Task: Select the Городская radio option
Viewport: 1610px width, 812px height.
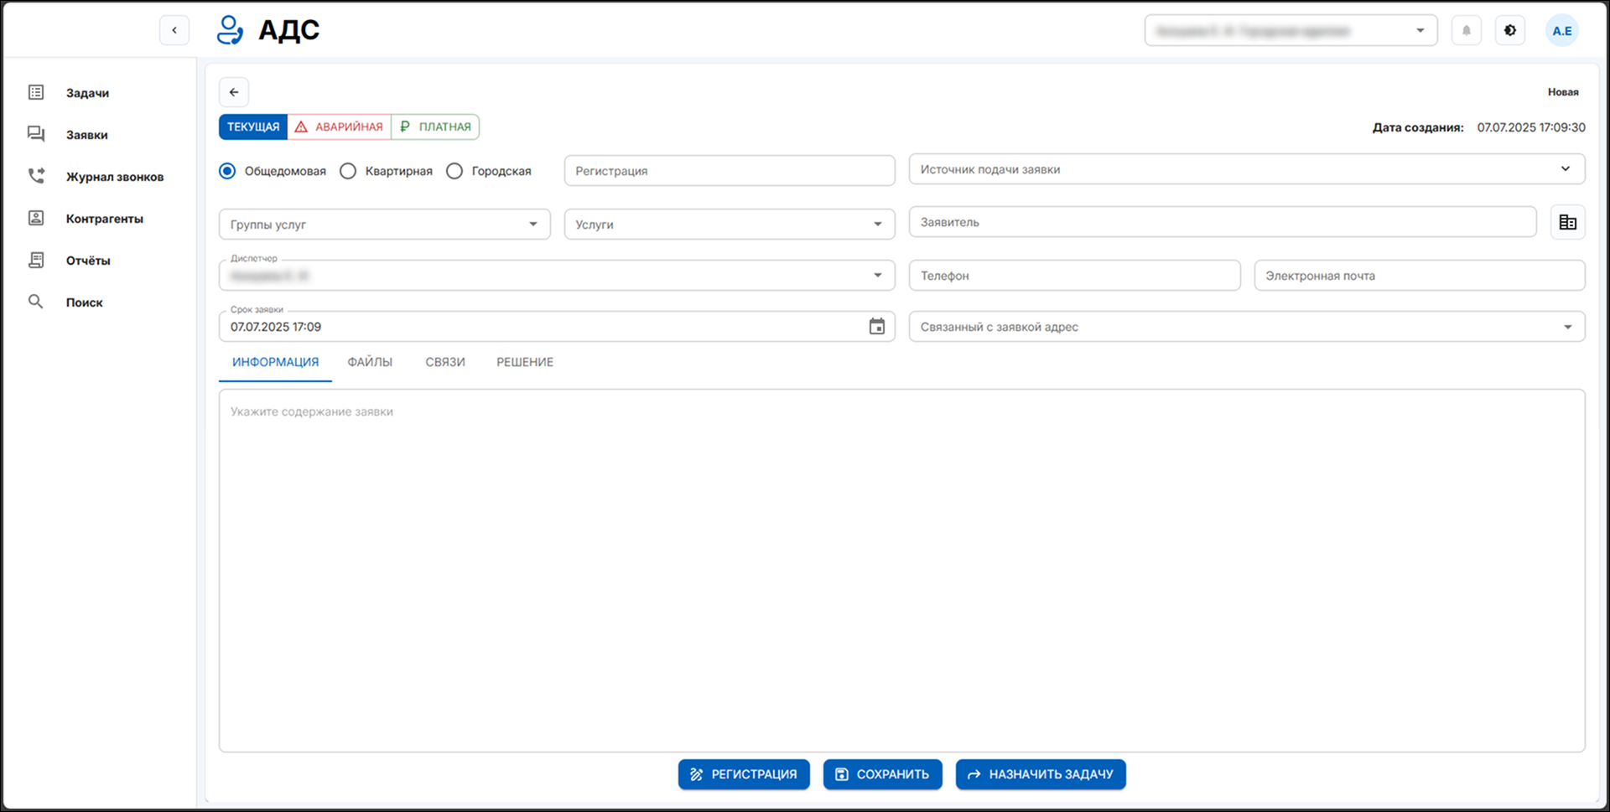Action: click(454, 171)
